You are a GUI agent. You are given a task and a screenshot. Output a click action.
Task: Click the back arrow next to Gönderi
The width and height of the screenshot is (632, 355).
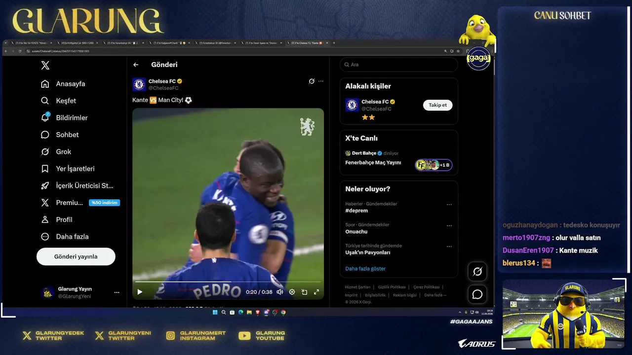tap(136, 65)
